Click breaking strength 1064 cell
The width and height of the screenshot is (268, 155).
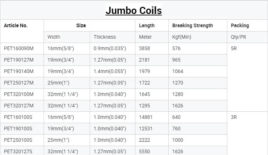(178, 71)
